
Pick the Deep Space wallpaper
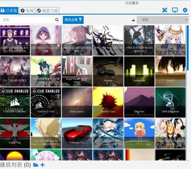[x=77, y=102]
